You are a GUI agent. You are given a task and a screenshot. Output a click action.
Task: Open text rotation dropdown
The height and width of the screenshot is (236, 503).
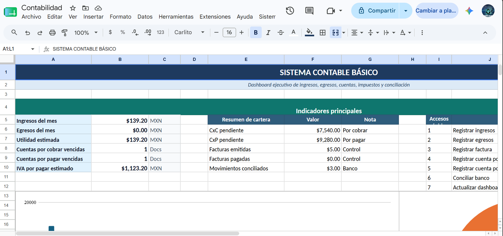[406, 32]
